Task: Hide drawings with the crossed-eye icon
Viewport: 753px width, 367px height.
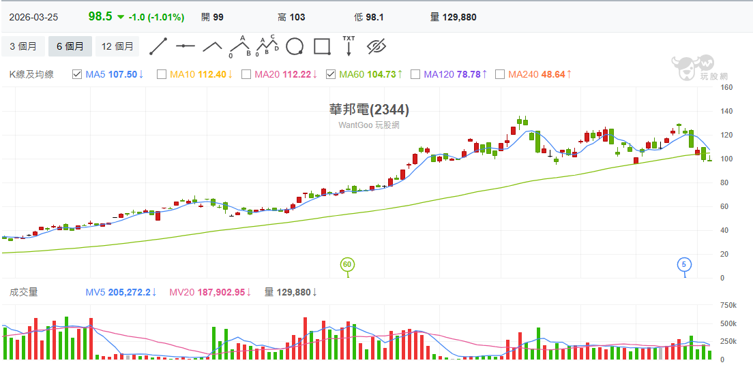Action: (376, 46)
